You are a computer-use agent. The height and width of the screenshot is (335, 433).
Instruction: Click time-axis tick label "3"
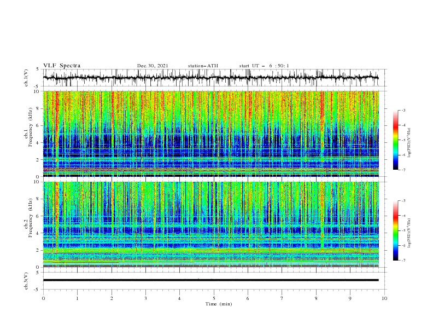[145, 298]
